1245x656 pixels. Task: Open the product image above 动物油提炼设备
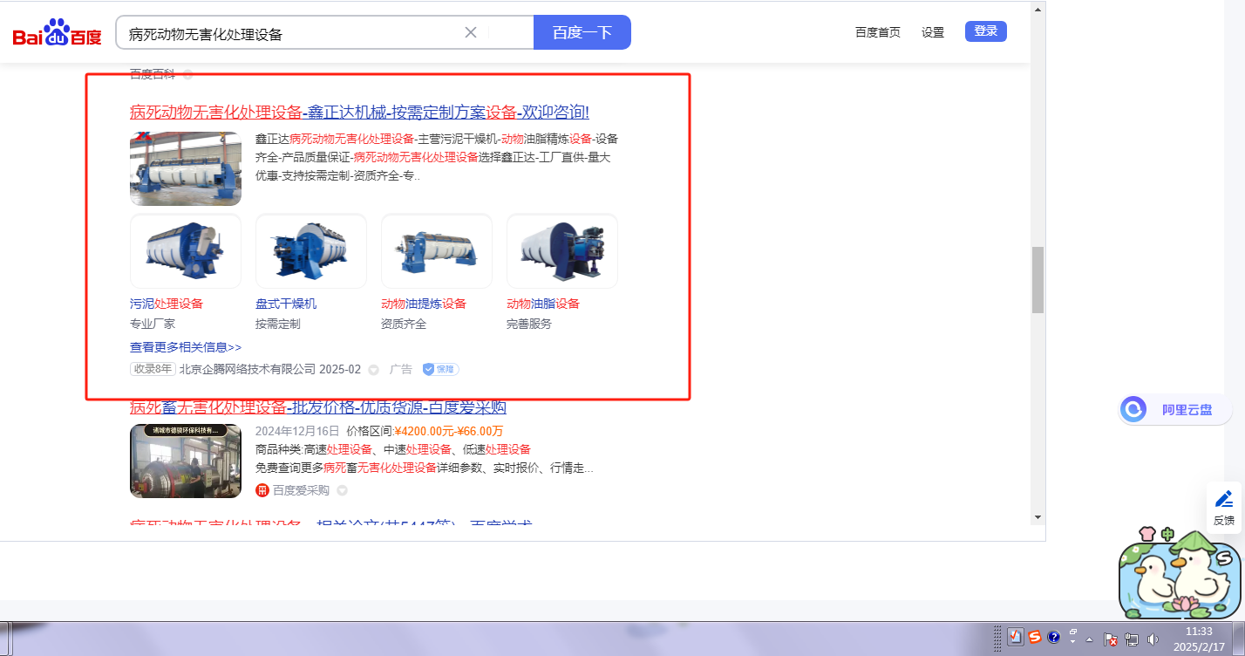click(x=437, y=251)
